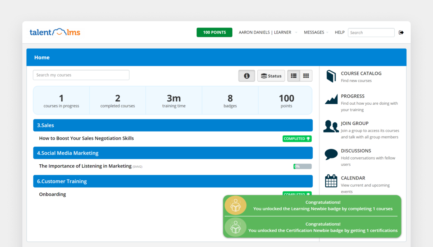Open the Course Catalog book icon
This screenshot has height=247, width=433.
pyautogui.click(x=331, y=76)
